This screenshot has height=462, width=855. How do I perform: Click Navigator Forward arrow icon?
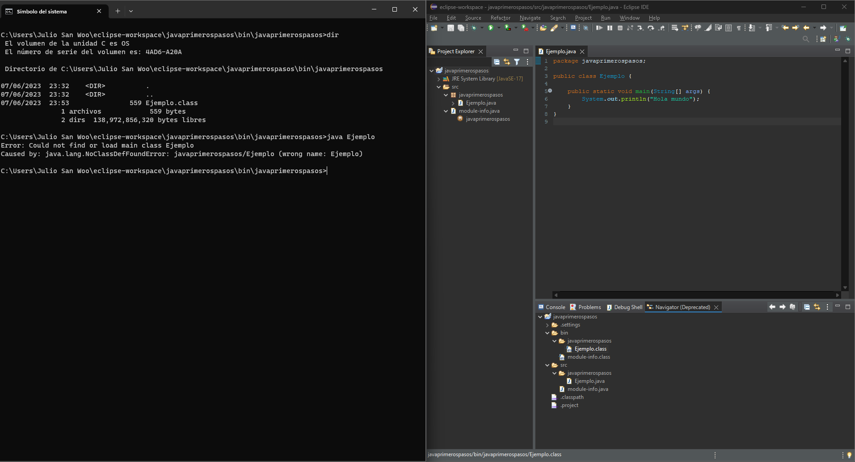pyautogui.click(x=783, y=307)
